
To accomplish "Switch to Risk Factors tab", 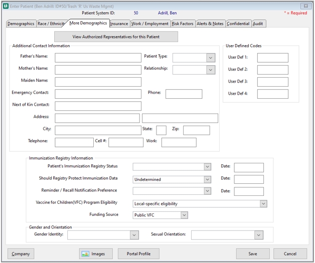I will point(183,24).
